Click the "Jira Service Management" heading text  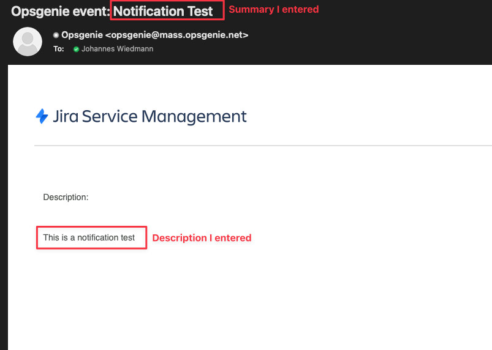pyautogui.click(x=149, y=116)
